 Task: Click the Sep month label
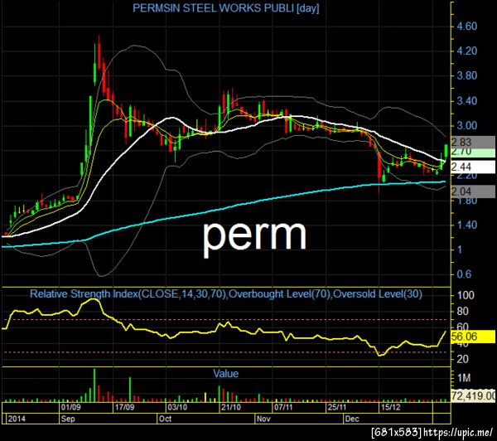pos(68,419)
